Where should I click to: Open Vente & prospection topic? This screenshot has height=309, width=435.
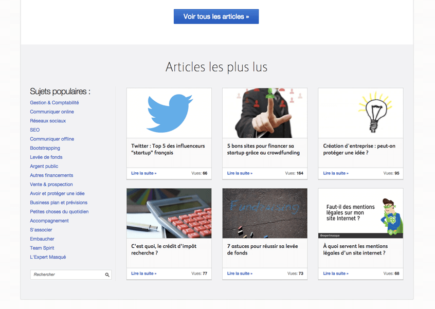(51, 185)
